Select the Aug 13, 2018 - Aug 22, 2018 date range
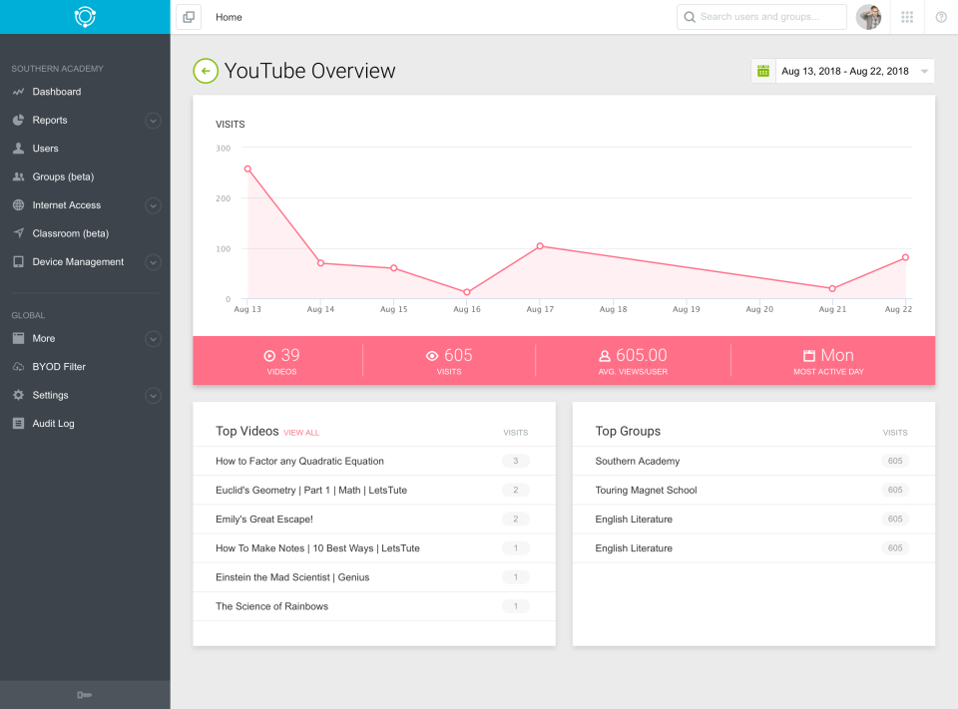Viewport: 958px width, 709px height. 845,71
